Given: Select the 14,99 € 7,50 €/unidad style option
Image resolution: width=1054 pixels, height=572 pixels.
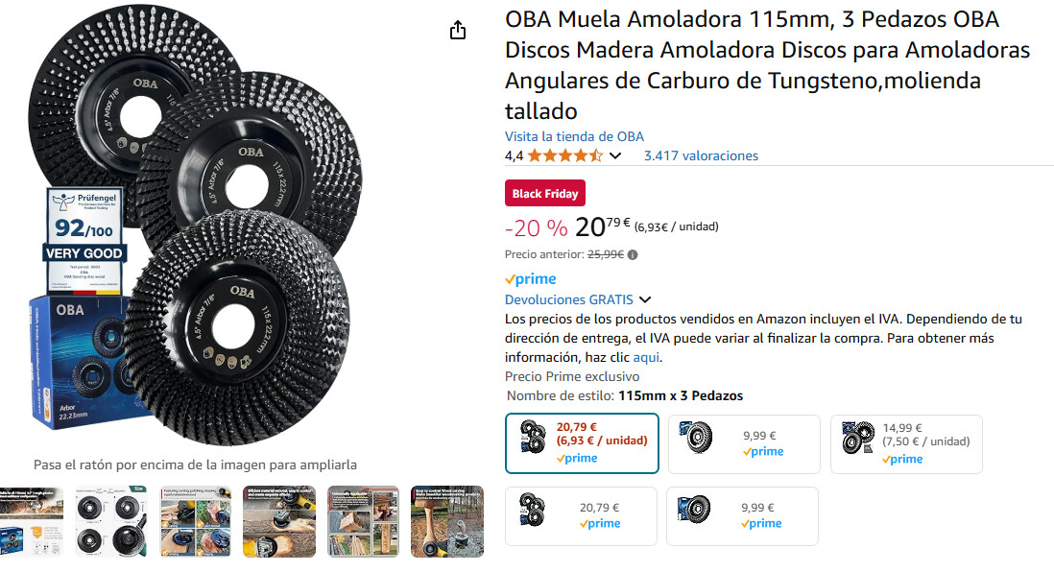Looking at the screenshot, I should [906, 443].
